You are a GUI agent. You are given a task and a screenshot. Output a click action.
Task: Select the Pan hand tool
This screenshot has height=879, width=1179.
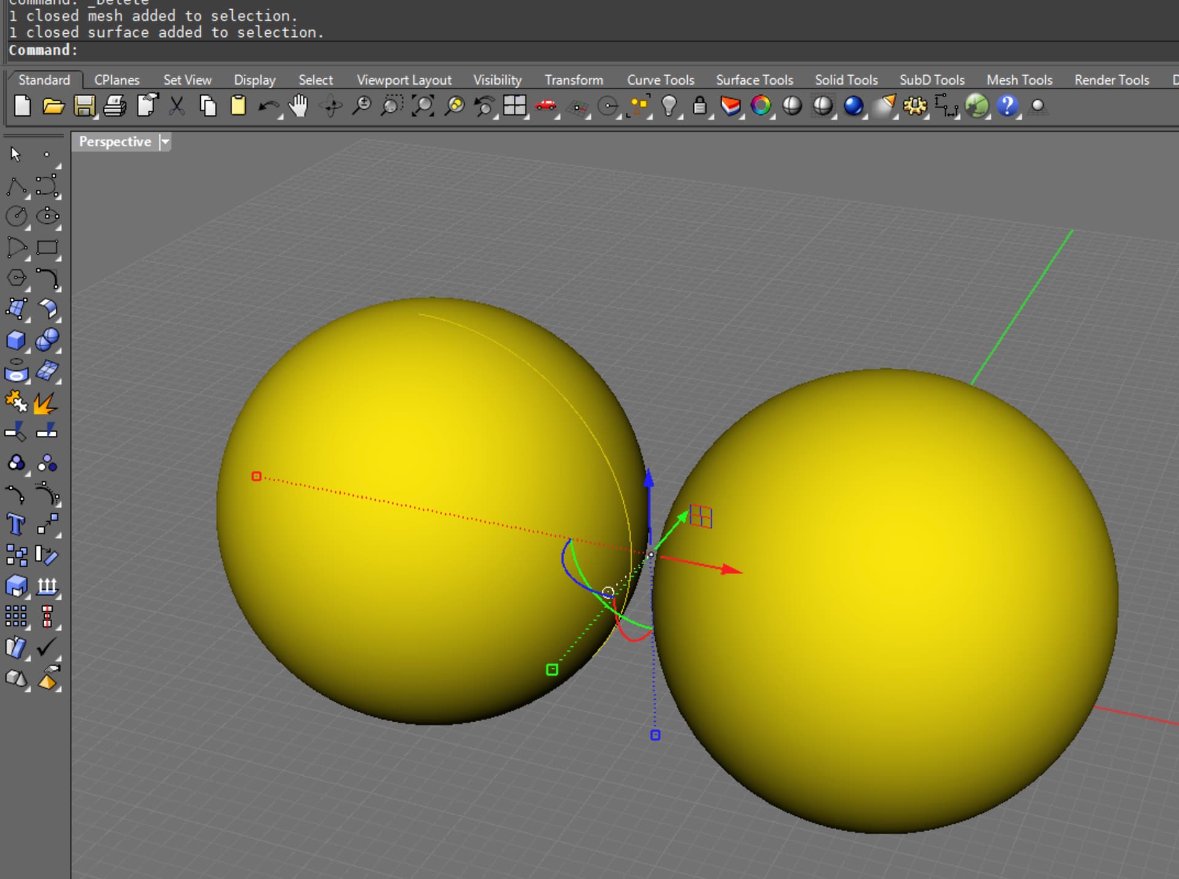pos(299,106)
